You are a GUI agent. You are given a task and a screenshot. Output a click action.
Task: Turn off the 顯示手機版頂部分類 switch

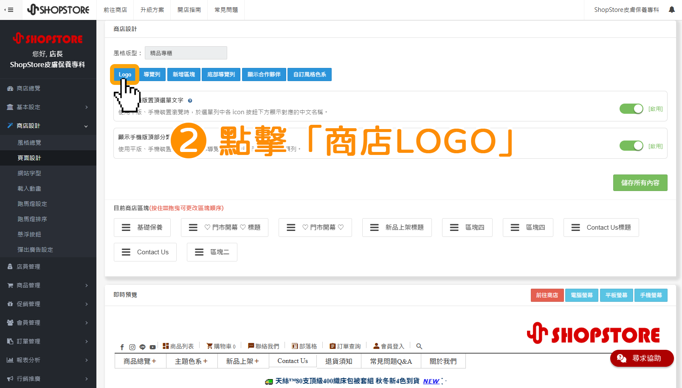631,146
